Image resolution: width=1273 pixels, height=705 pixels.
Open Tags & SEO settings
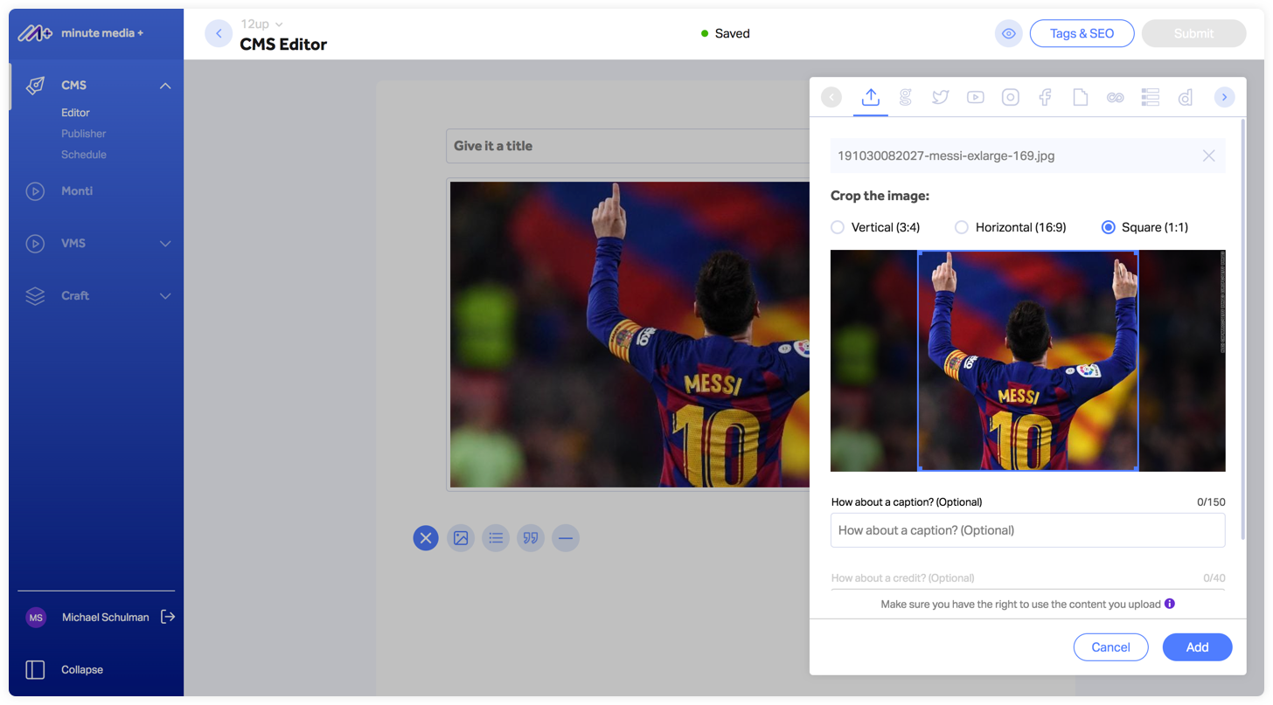point(1082,33)
